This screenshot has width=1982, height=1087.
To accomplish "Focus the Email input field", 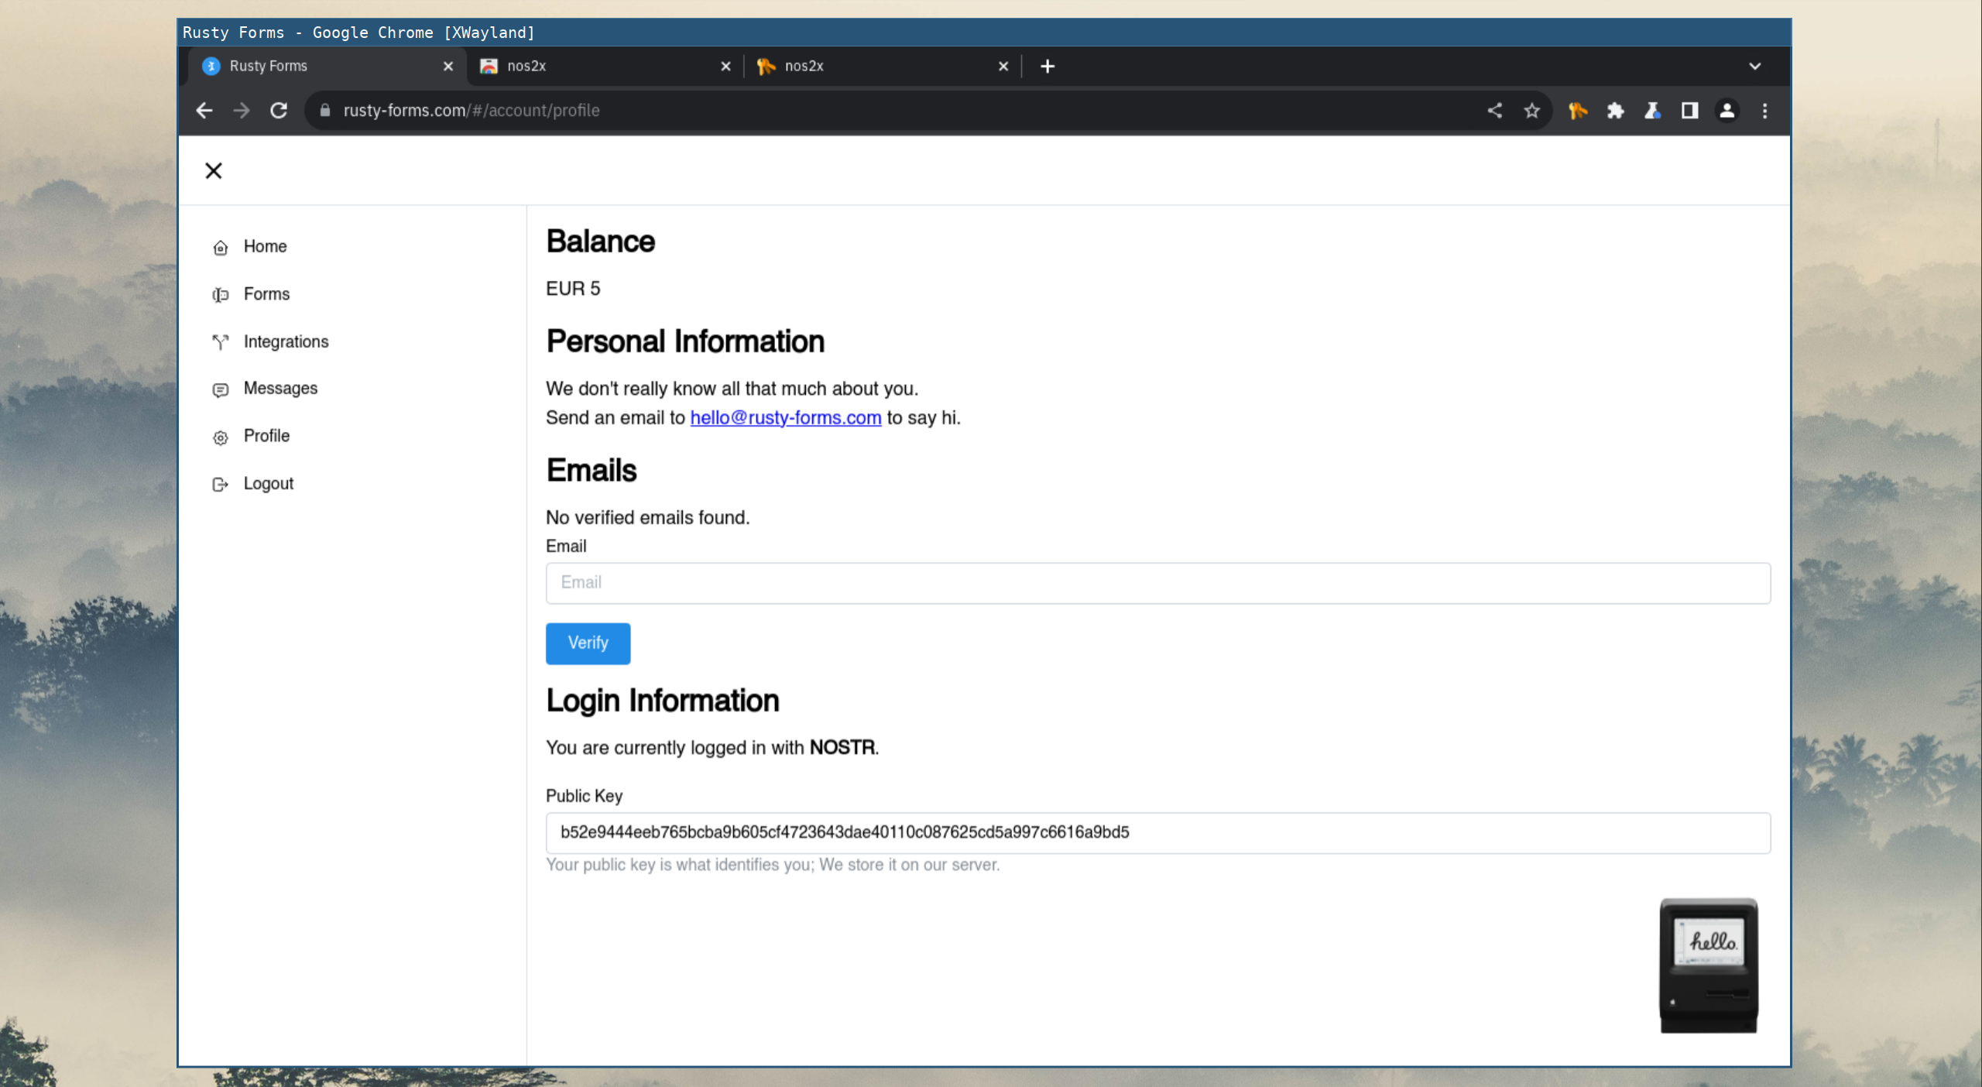I will click(x=1158, y=583).
